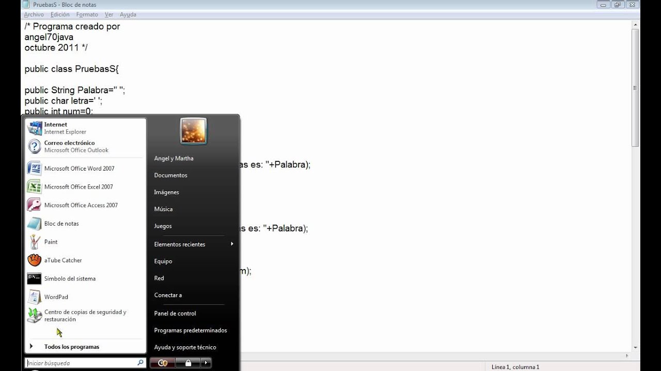Click status bar 'Línea 1, columna 1'

click(x=515, y=367)
